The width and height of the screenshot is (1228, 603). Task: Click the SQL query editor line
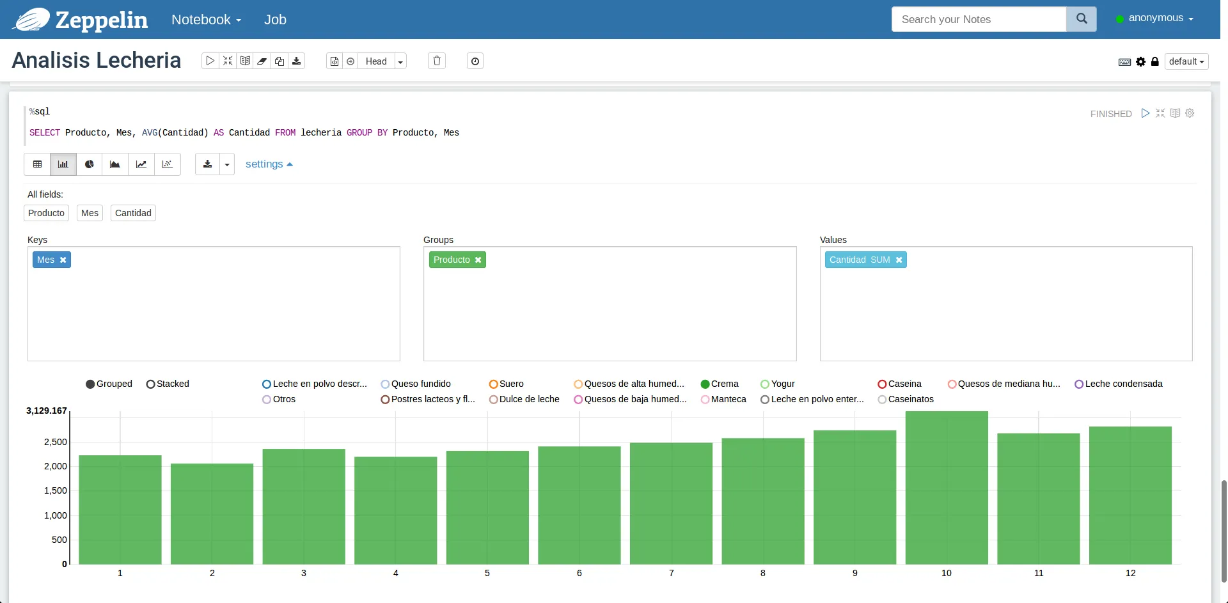point(244,132)
